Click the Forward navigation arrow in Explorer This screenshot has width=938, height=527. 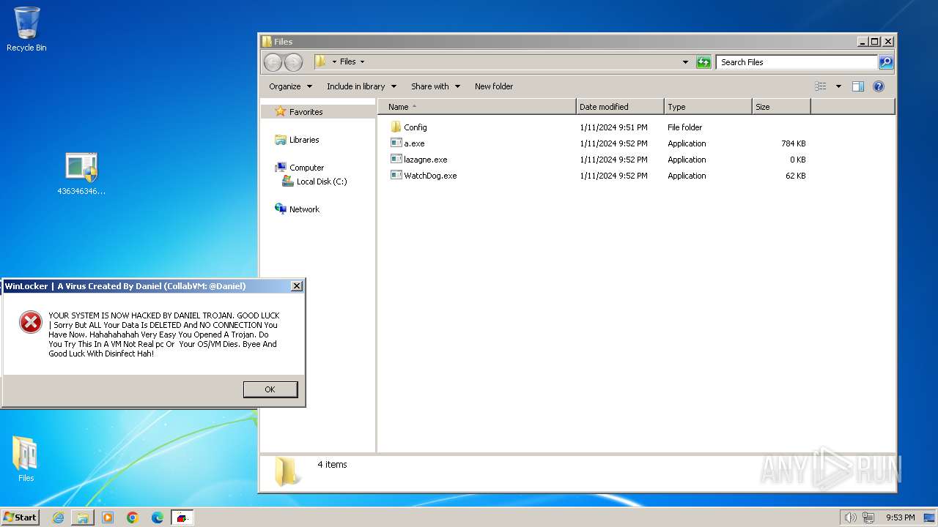pos(293,62)
